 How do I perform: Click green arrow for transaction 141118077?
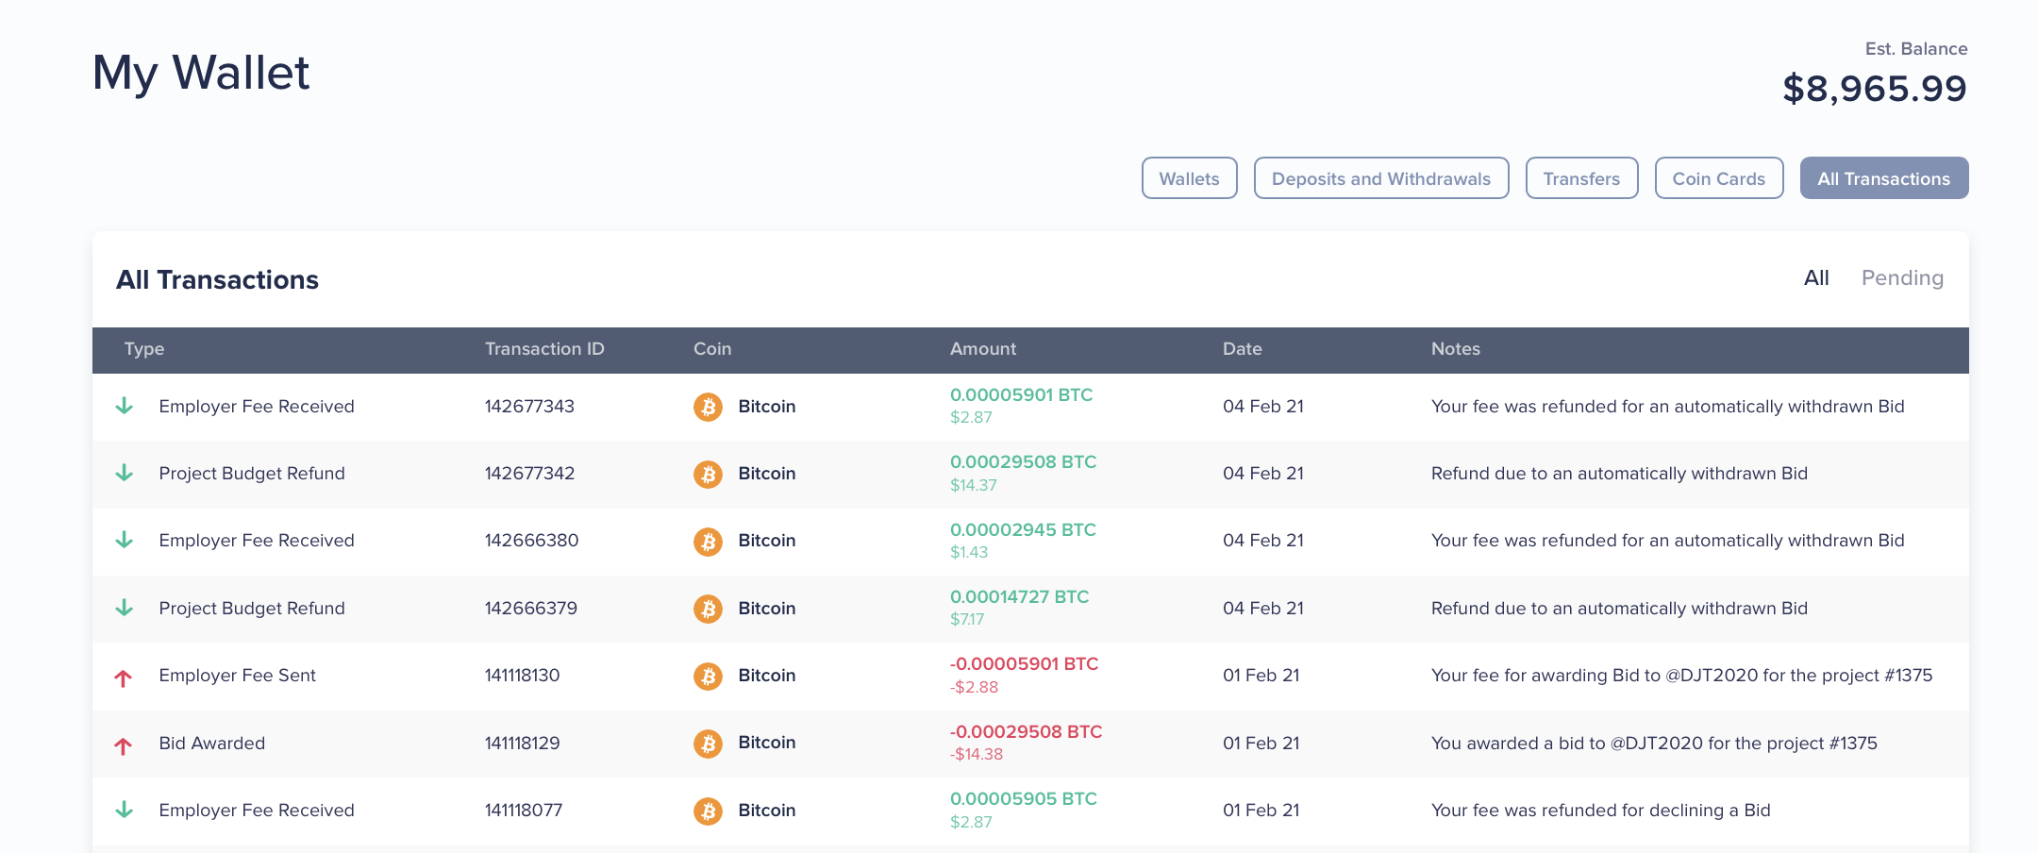coord(124,811)
